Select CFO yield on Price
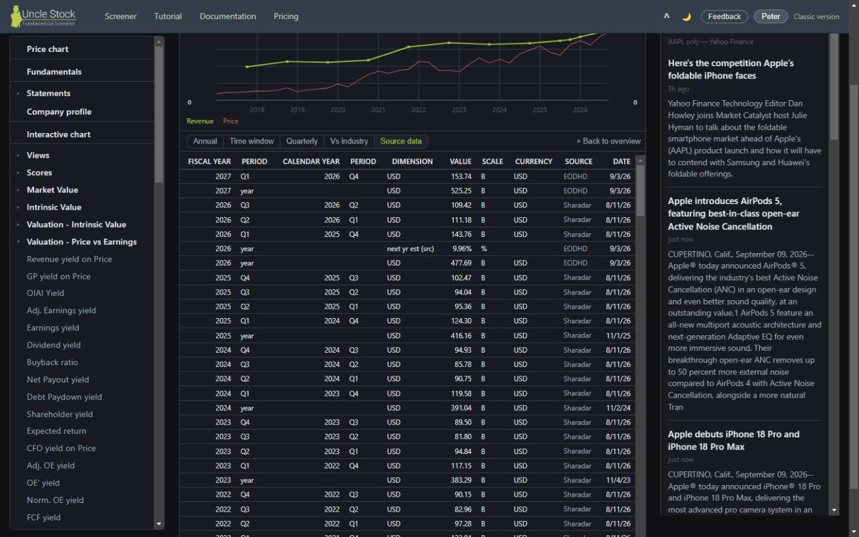 tap(61, 449)
